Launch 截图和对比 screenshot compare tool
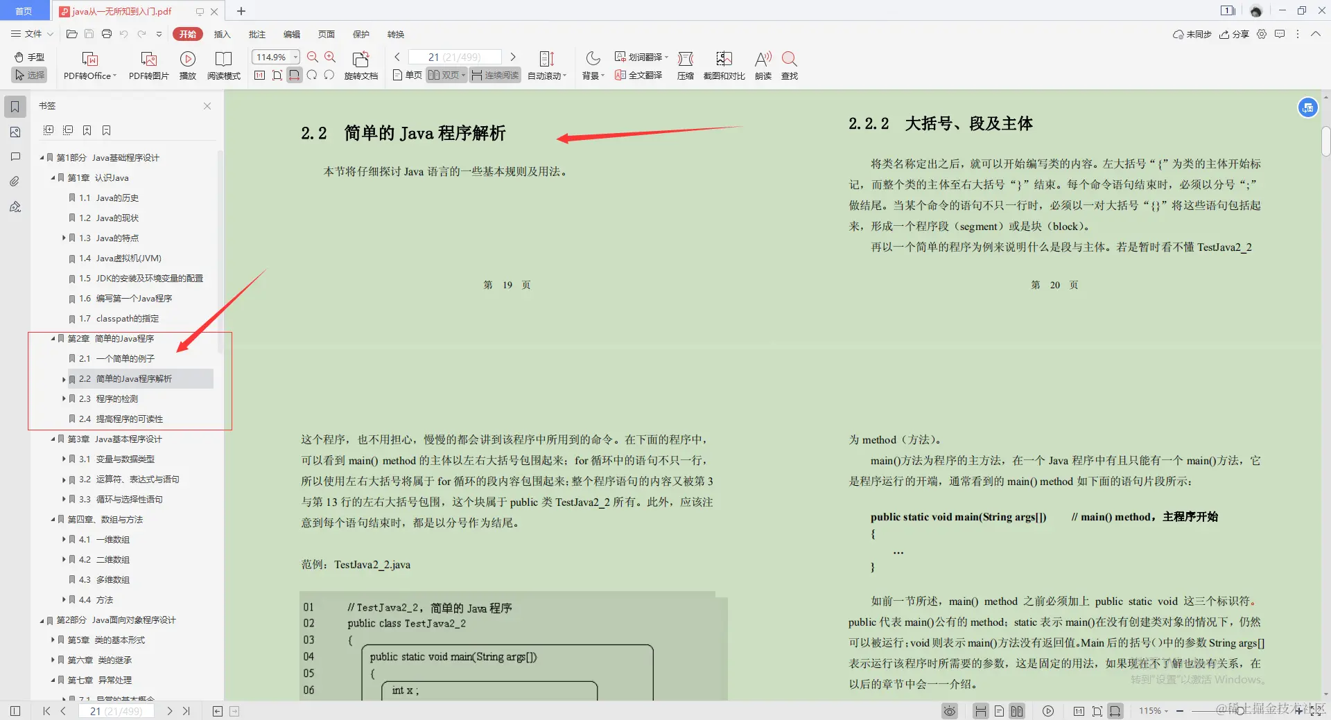This screenshot has width=1331, height=720. click(x=724, y=66)
